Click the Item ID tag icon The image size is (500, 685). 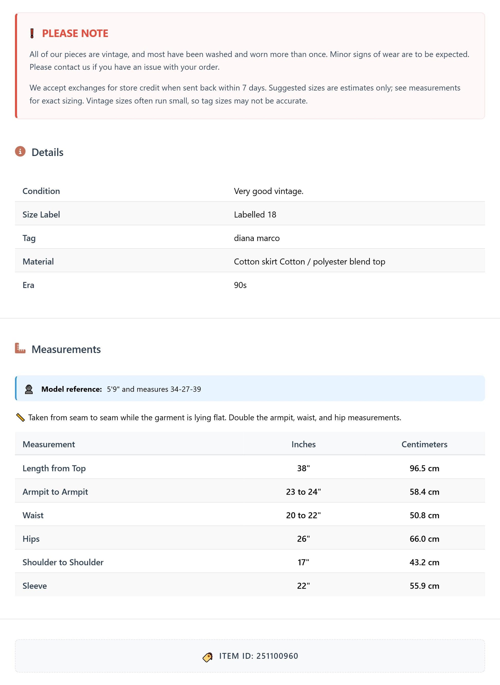tap(208, 657)
